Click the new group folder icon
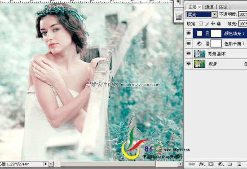 point(229,164)
